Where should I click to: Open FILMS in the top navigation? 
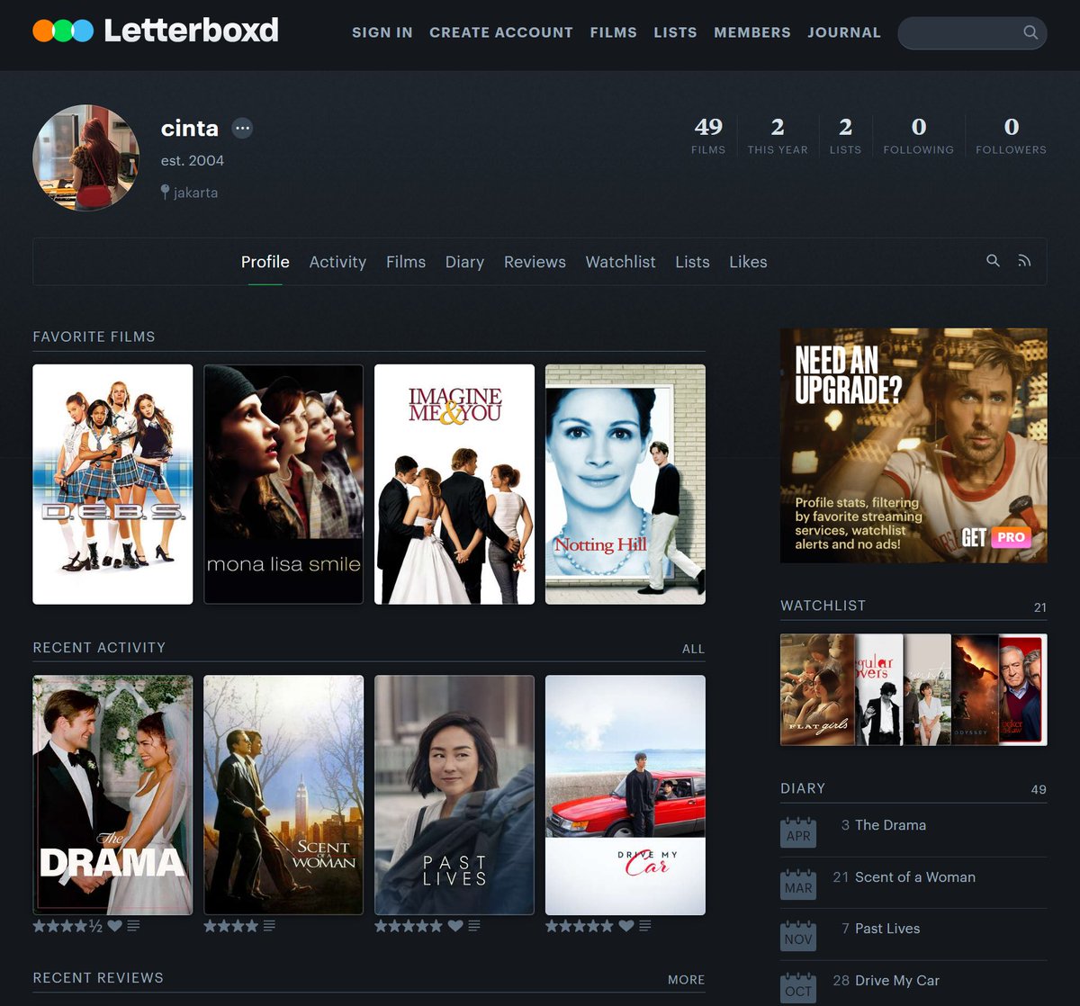(614, 32)
